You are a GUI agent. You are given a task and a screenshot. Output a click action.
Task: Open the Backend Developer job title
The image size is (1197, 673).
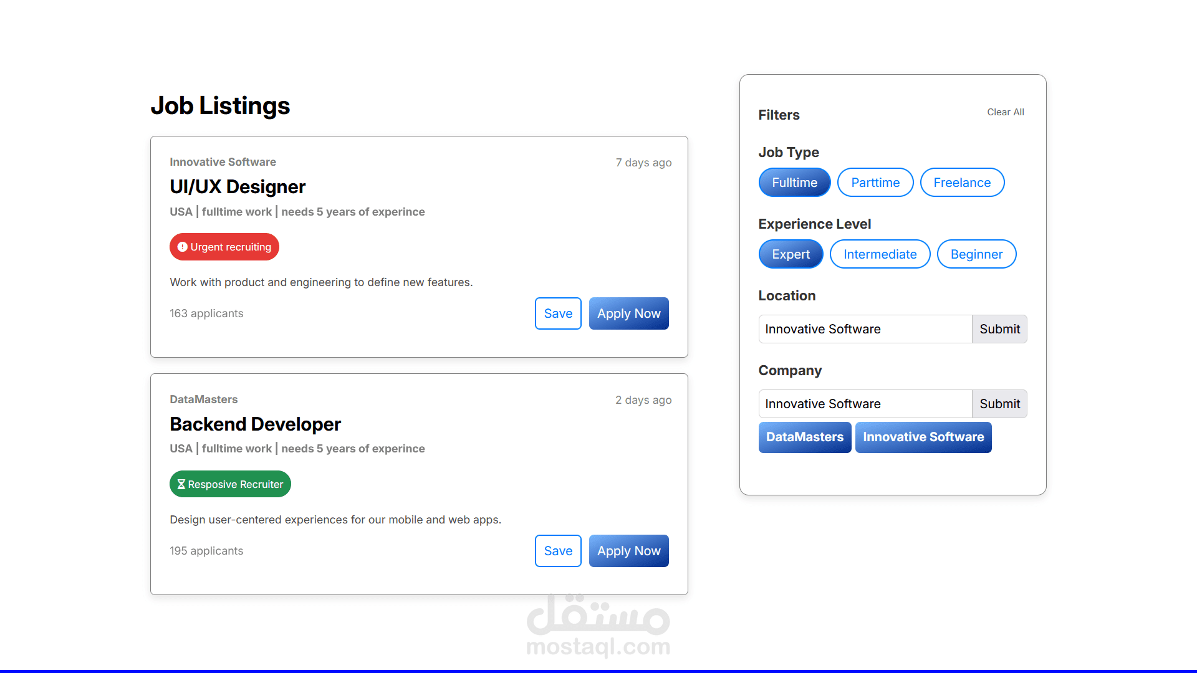255,424
